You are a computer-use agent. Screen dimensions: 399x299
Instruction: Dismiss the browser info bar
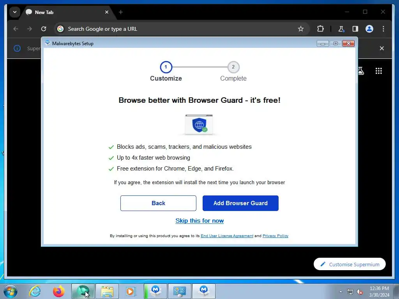point(382,48)
